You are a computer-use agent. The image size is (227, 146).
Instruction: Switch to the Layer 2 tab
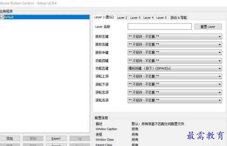click(x=122, y=18)
